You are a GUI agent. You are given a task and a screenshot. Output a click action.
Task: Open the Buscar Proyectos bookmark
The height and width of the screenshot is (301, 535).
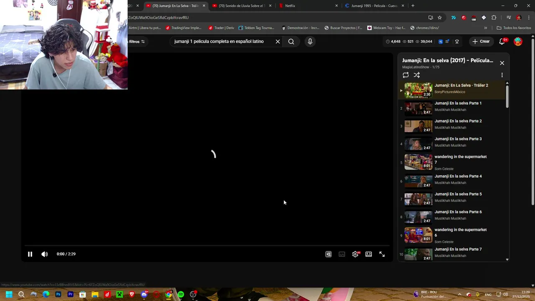tap(344, 28)
